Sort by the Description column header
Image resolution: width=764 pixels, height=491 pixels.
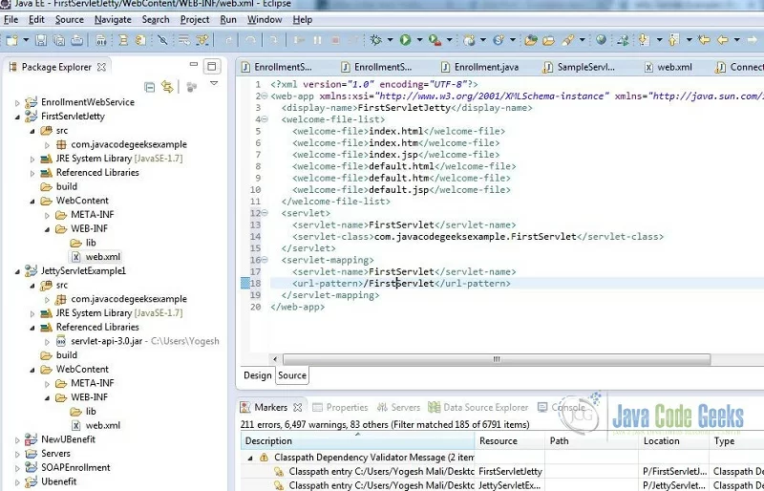[x=357, y=440]
